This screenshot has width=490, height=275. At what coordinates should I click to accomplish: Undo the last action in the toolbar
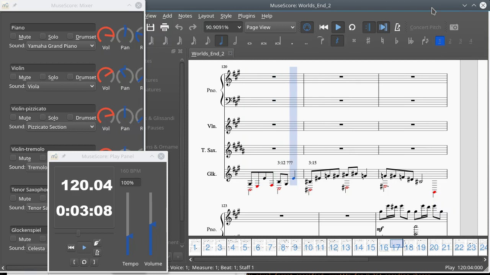click(179, 27)
